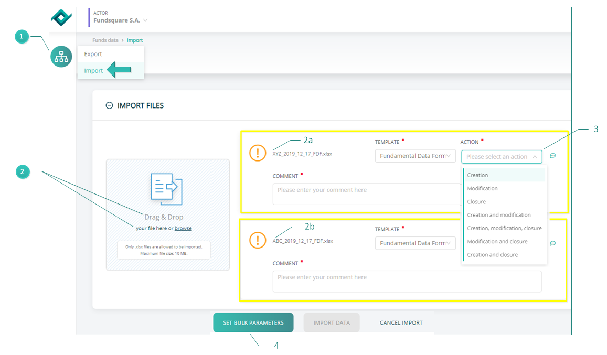607x355 pixels.
Task: Click warning icon for ABC_2019_12_17_FDF.xlsx
Action: pyautogui.click(x=258, y=240)
